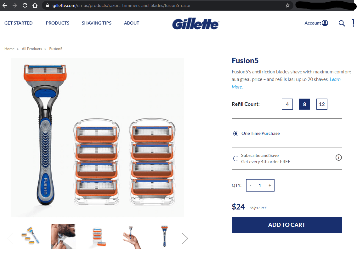357x258 pixels.
Task: Advance thumbnail carousel with right chevron
Action: 185,238
